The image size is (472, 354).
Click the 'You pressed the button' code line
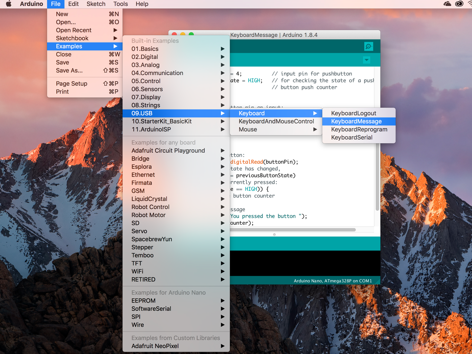[269, 216]
